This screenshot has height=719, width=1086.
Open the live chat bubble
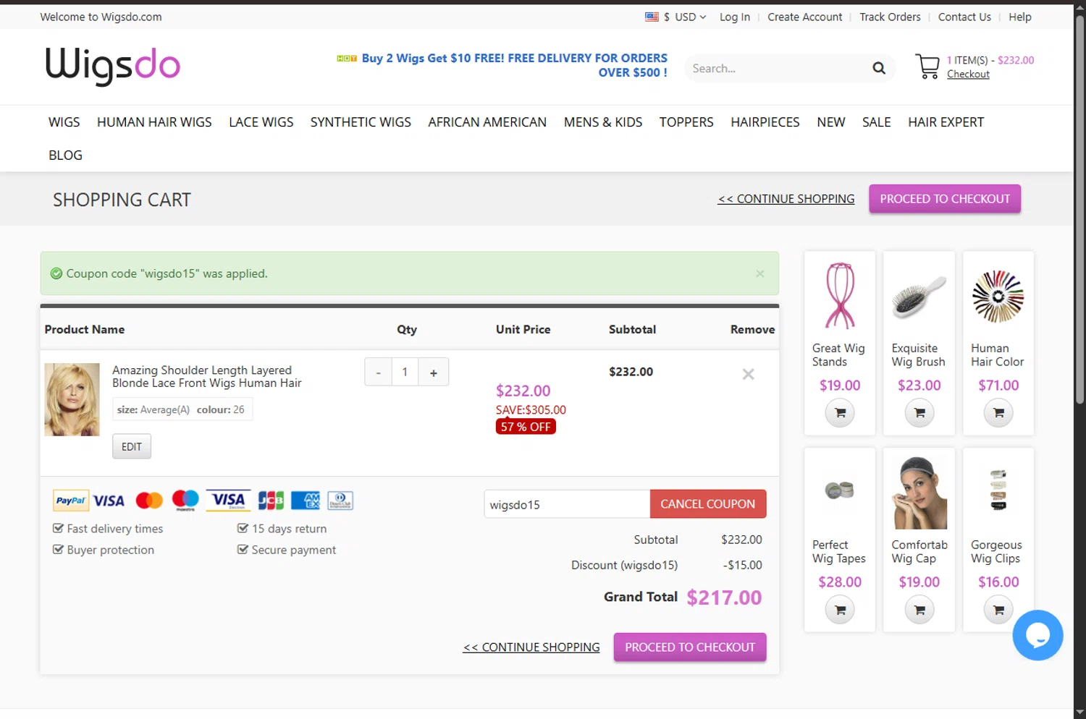coord(1037,635)
